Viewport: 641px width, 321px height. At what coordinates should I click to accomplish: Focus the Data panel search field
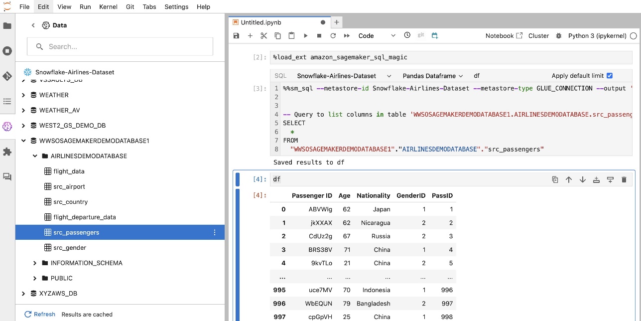(120, 47)
